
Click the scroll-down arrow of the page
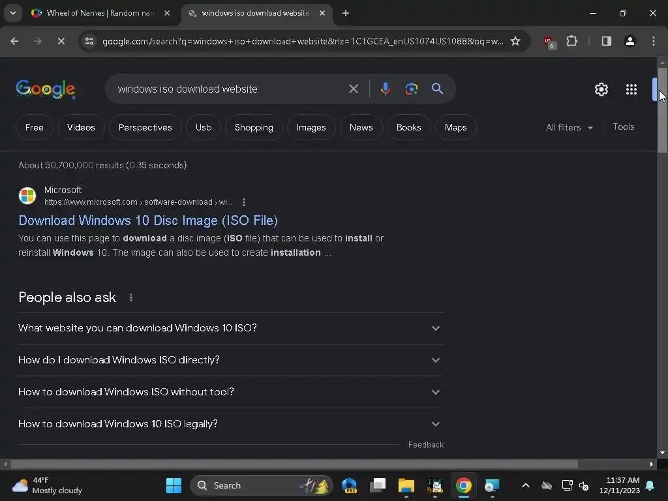(x=662, y=453)
